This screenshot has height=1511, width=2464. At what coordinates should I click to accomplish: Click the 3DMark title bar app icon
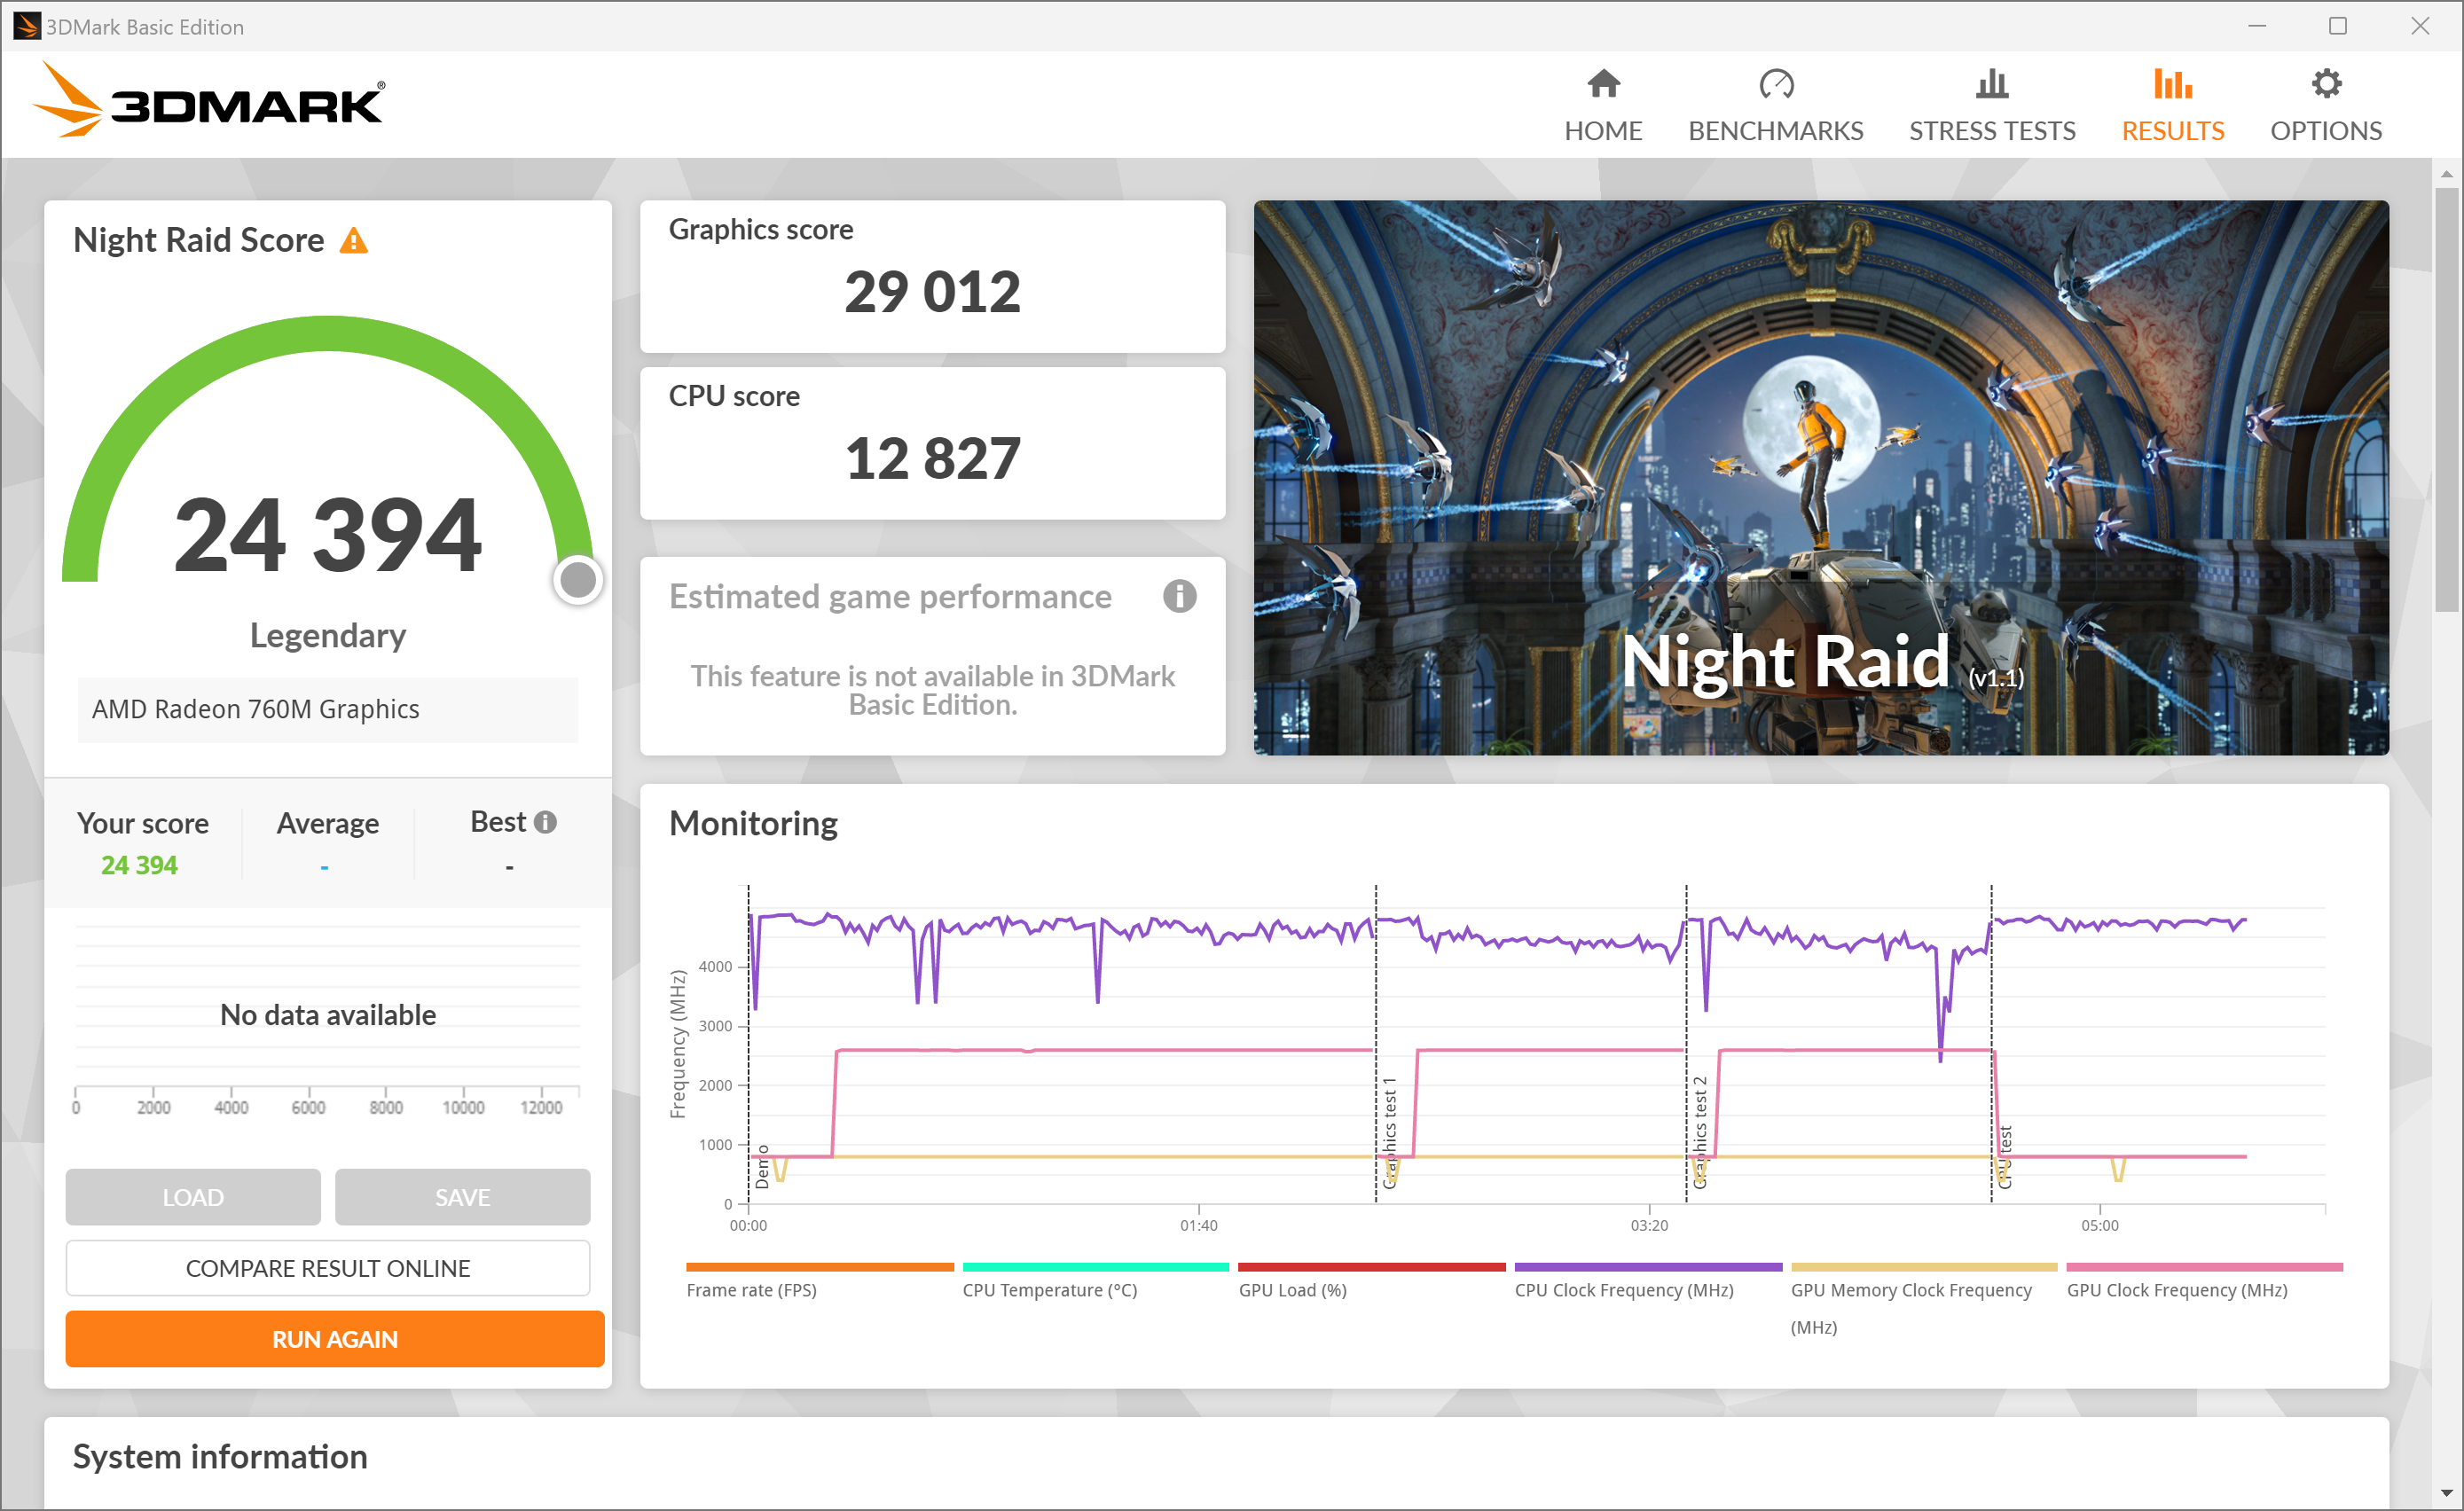click(x=26, y=26)
